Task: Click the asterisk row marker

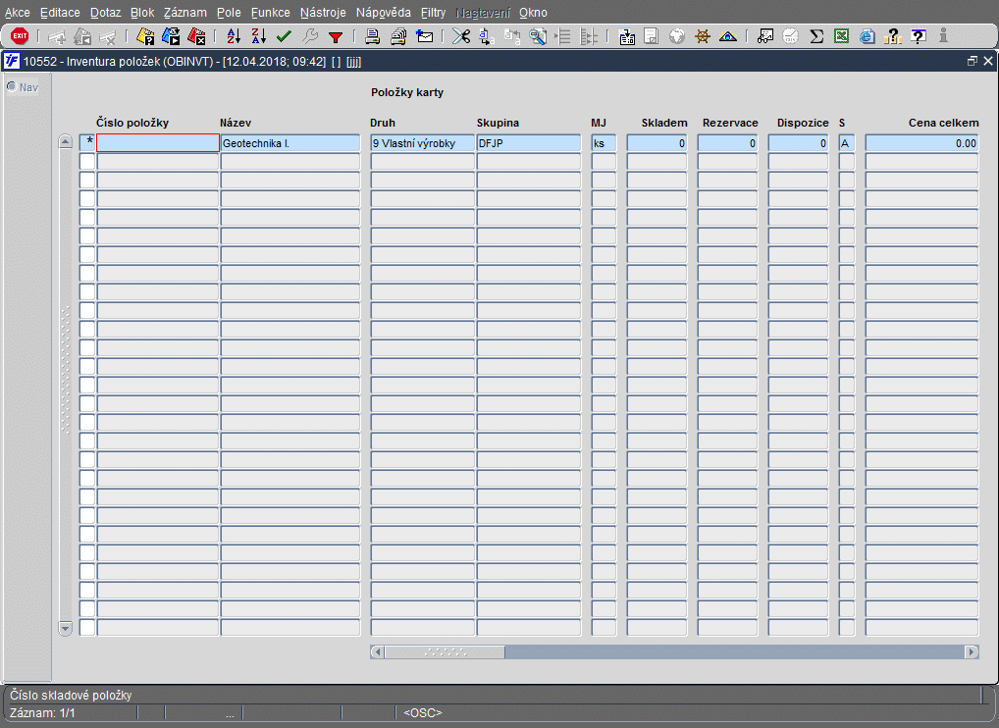Action: [x=87, y=143]
